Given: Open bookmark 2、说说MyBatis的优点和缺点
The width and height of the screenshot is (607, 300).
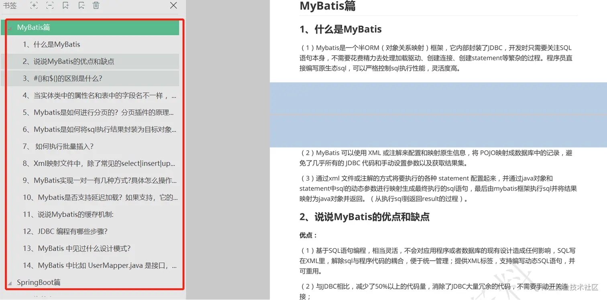Looking at the screenshot, I should click(90, 61).
